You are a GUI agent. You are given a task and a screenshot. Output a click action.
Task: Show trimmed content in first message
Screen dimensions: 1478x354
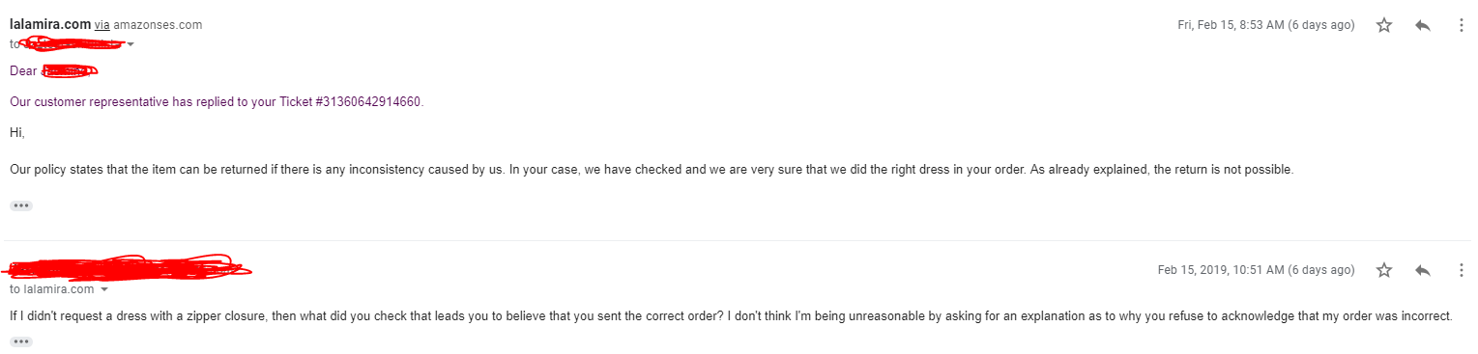(21, 206)
